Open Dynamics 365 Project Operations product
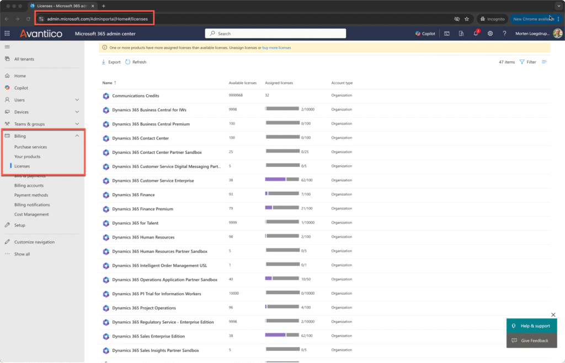Screen dimensions: 565x363 coord(144,308)
